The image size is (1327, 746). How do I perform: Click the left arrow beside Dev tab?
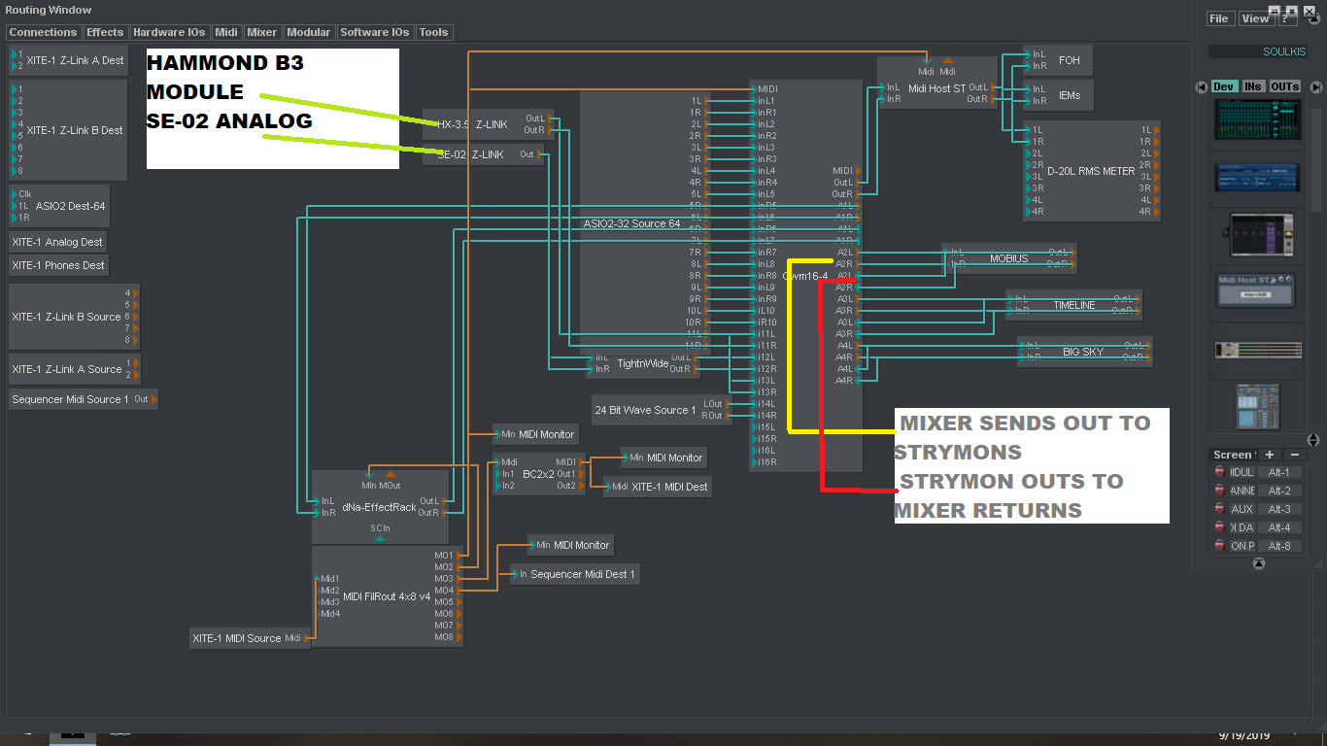coord(1202,86)
